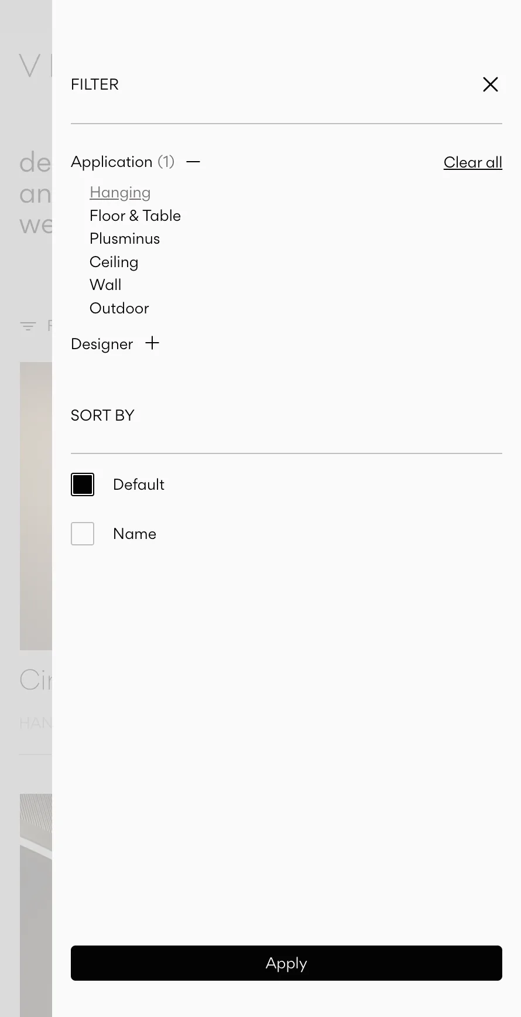Select the Floor & Table filter

tap(135, 216)
